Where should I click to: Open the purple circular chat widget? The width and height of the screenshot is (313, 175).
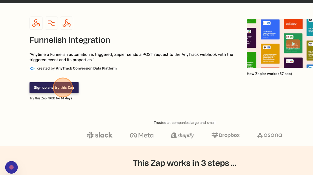point(11,167)
